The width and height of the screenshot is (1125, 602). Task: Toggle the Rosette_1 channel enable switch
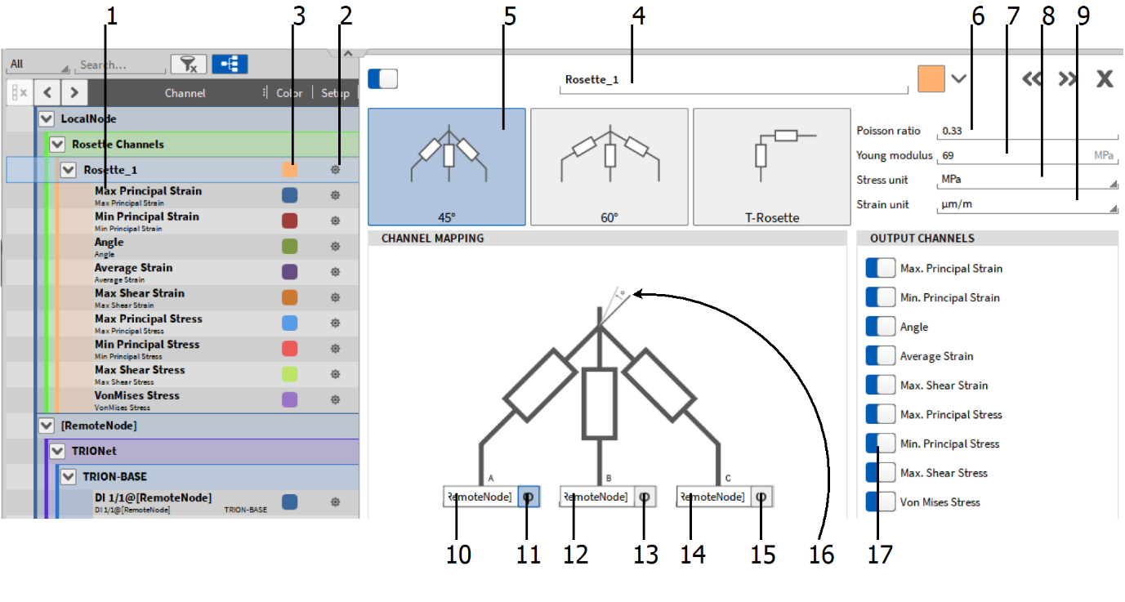click(382, 78)
